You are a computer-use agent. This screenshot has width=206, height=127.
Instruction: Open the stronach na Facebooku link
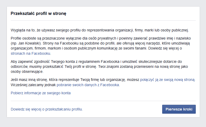30,53
